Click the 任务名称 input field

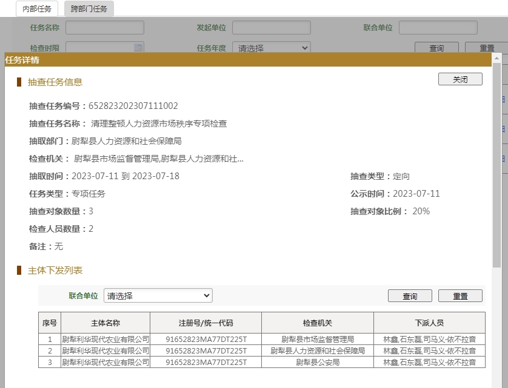(105, 28)
